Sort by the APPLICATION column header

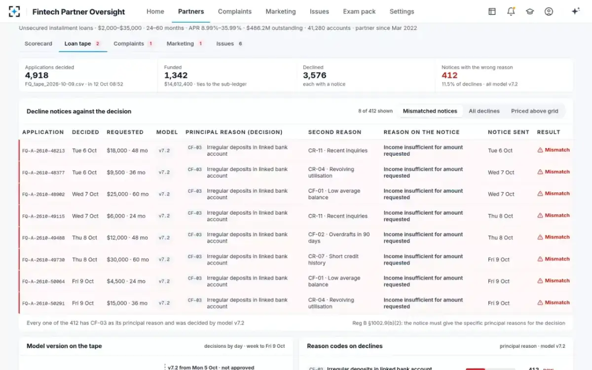pos(43,132)
